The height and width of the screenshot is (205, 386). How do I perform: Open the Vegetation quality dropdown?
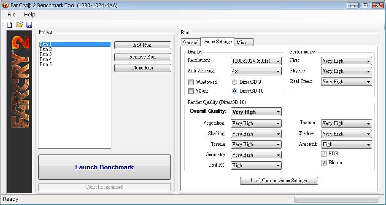[256, 123]
